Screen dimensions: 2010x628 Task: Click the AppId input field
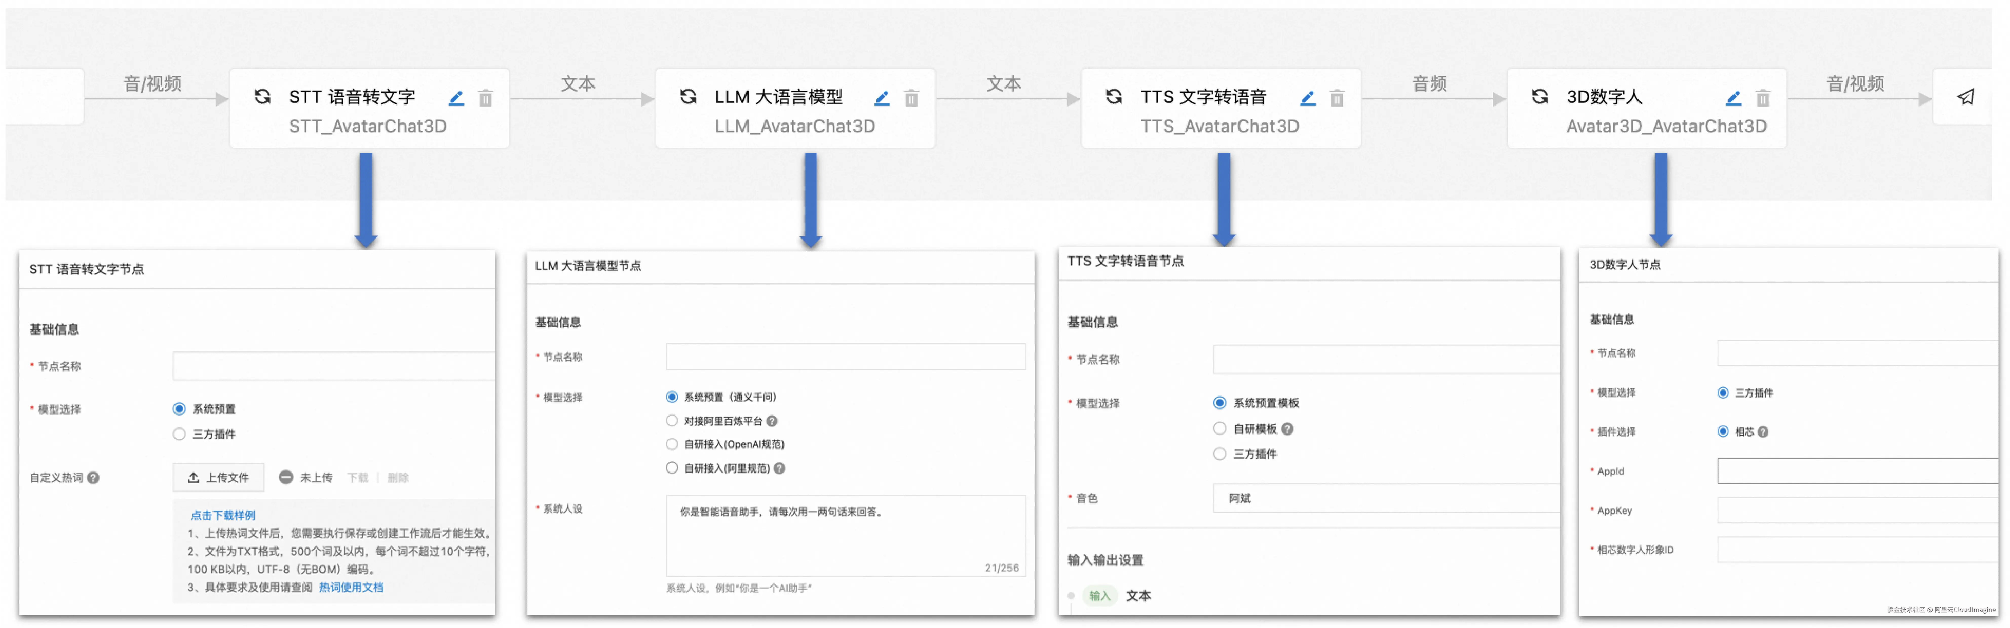1858,471
